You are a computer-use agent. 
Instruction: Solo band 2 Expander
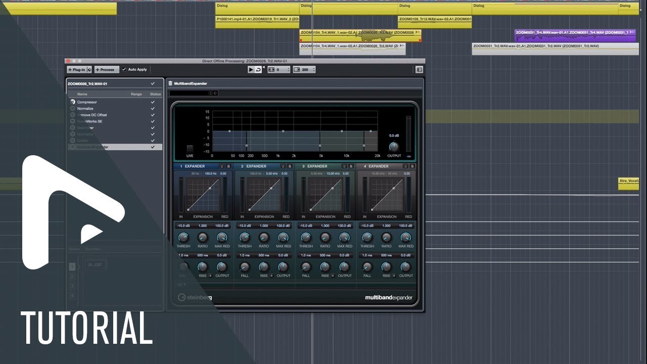click(x=290, y=166)
